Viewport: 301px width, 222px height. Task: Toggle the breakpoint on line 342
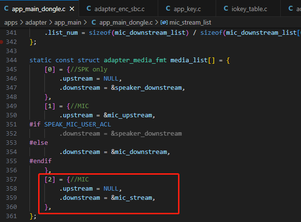(x=1, y=42)
